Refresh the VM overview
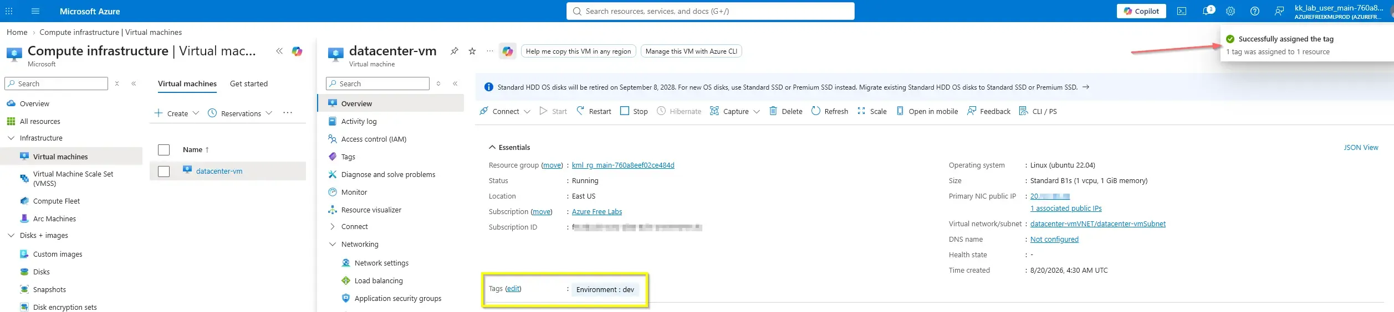This screenshot has height=312, width=1394. tap(830, 111)
